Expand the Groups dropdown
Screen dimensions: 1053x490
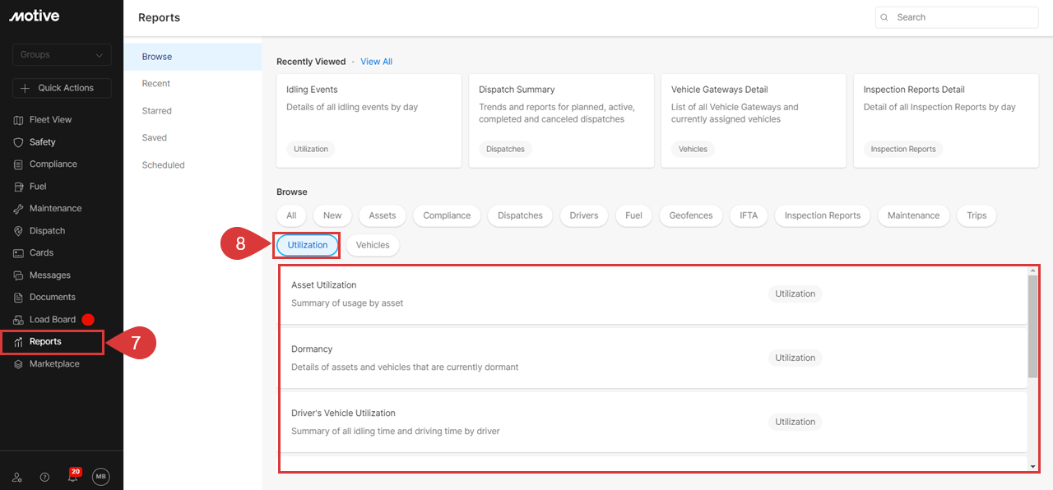click(62, 55)
